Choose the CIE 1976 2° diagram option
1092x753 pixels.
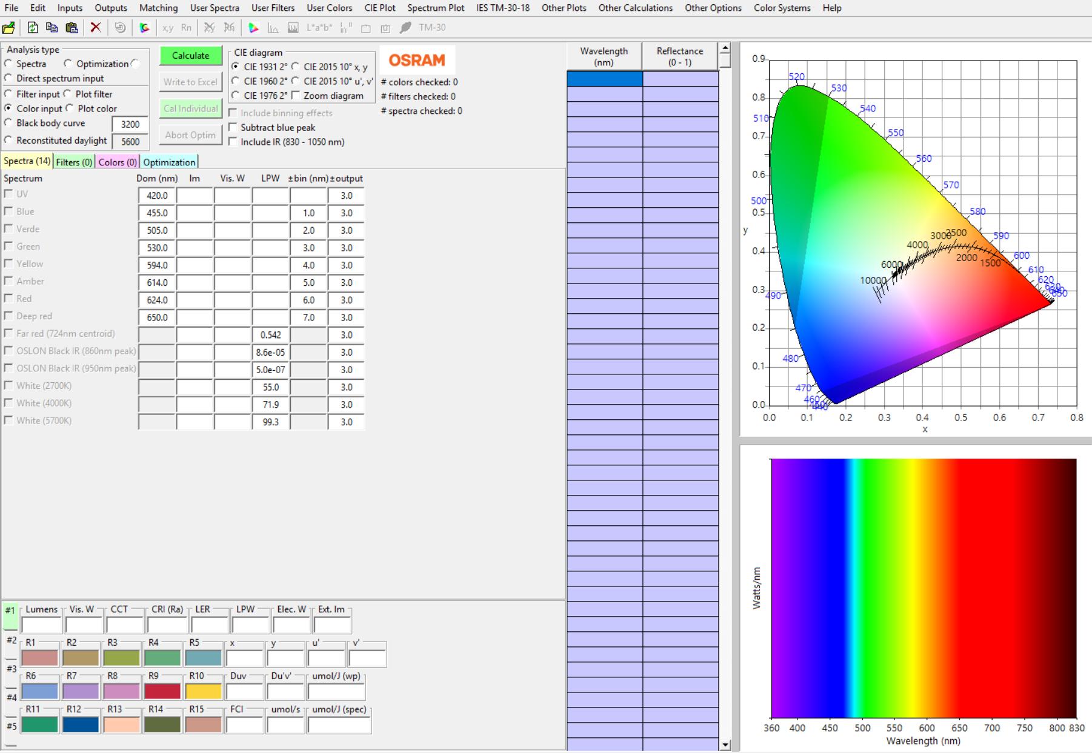click(x=236, y=96)
